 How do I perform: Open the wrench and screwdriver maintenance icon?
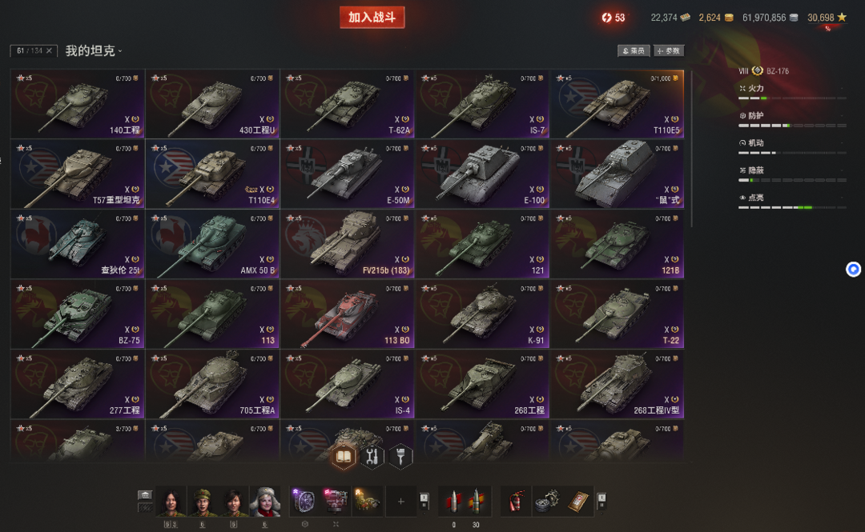point(372,457)
